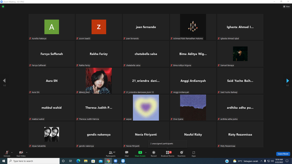Select Achmad Rizki Ramadhan Hutomo's tile

[193, 27]
